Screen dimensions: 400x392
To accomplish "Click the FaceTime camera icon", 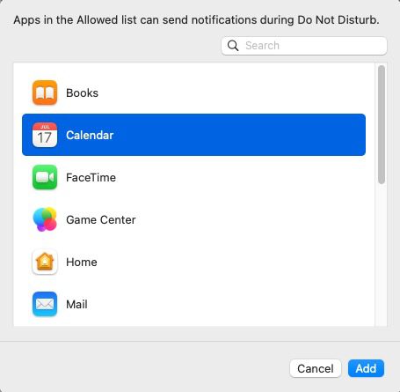I will click(x=45, y=177).
